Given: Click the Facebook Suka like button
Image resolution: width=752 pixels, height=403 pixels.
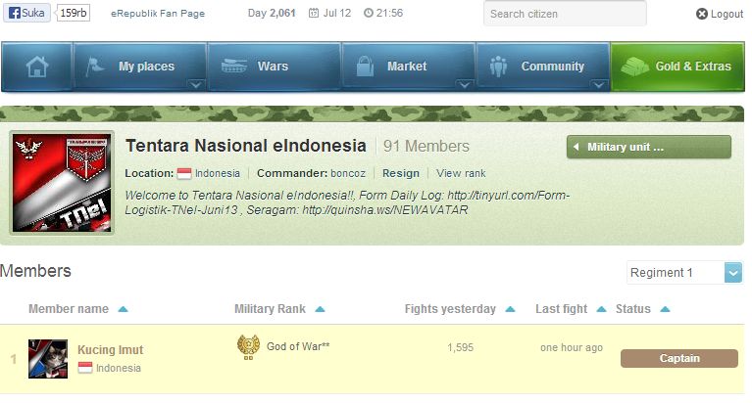Looking at the screenshot, I should 25,14.
